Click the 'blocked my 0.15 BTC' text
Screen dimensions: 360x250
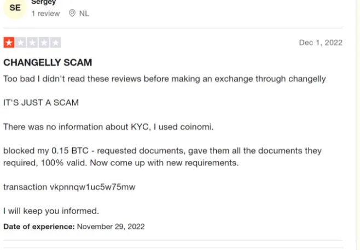point(162,151)
